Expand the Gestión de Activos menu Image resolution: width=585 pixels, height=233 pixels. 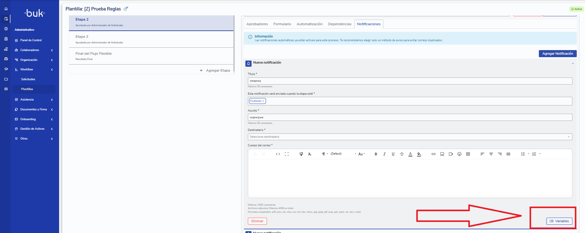coord(34,129)
